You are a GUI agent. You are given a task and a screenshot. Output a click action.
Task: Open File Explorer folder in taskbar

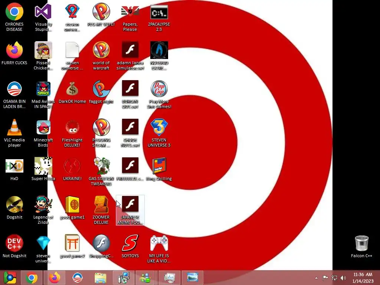(x=100, y=278)
